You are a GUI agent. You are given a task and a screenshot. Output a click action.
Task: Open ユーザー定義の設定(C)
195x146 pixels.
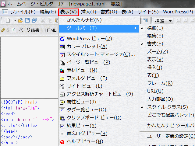pos(167,136)
